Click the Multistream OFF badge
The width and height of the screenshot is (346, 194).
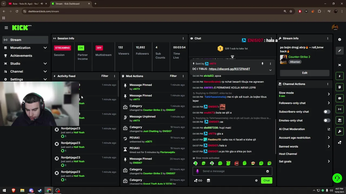(x=99, y=48)
